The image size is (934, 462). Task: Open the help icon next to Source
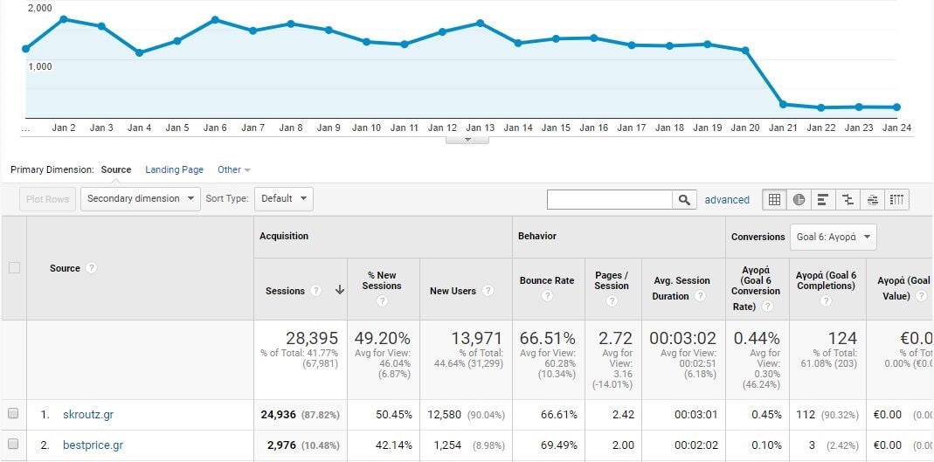click(92, 268)
